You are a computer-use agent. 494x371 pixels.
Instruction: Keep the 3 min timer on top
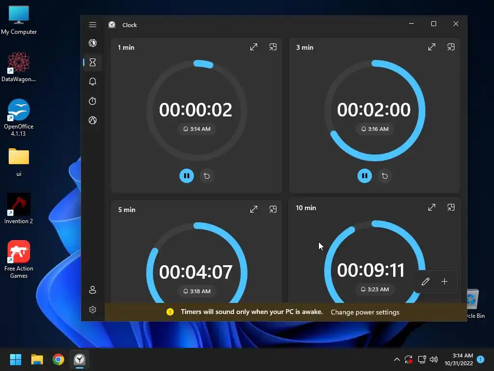[451, 47]
